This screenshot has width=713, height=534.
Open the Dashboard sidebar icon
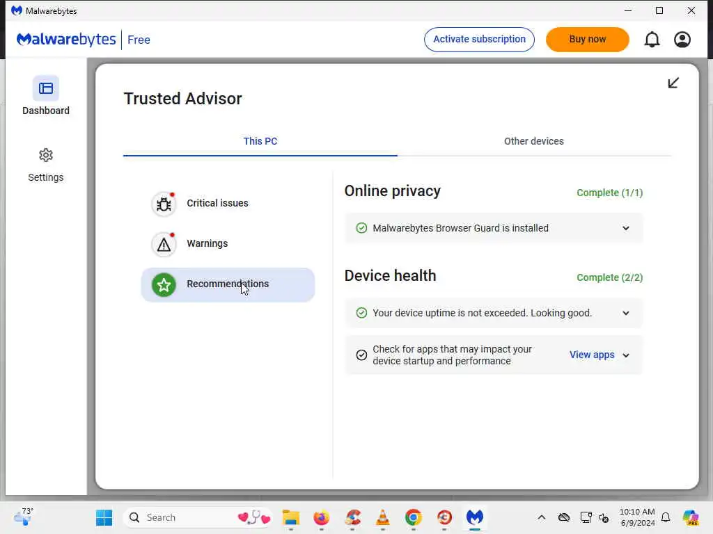coord(45,88)
